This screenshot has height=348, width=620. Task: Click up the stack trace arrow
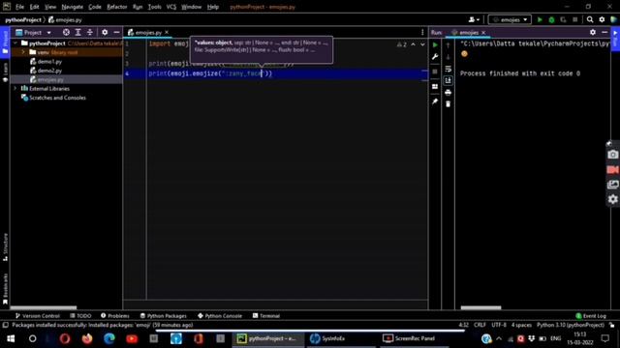448,45
